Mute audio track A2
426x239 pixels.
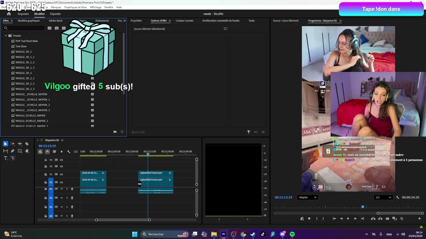61,198
